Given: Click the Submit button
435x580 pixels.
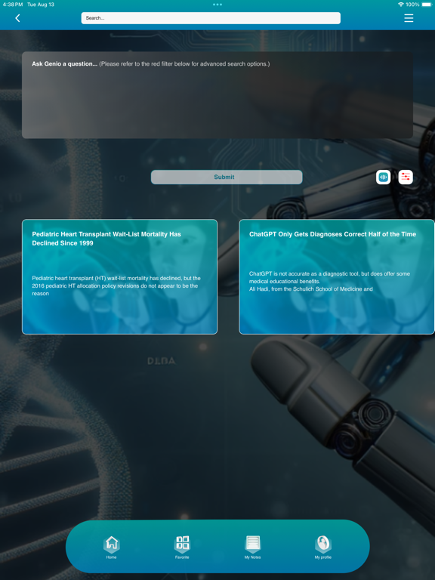Looking at the screenshot, I should coord(227,177).
